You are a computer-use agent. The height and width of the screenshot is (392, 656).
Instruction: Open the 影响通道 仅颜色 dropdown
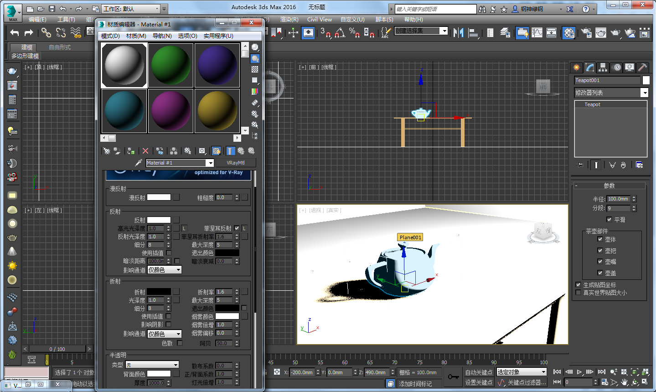[x=164, y=269]
